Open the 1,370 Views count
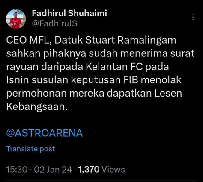 click(101, 170)
